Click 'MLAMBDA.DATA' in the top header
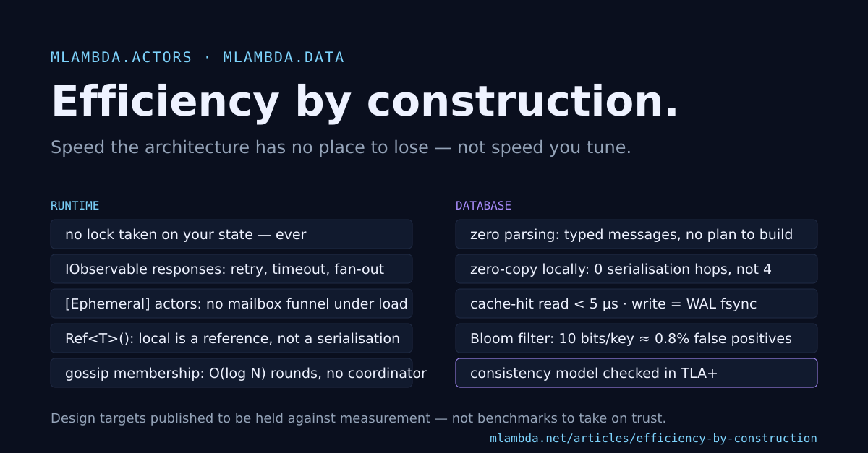Screen dimensions: 868x453 coord(284,57)
